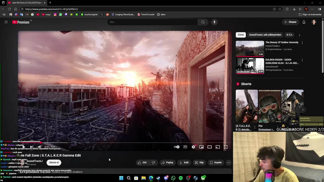The width and height of the screenshot is (324, 182).
Task: Open the GULBEN ERGEN video thumbnail
Action: tap(250, 66)
